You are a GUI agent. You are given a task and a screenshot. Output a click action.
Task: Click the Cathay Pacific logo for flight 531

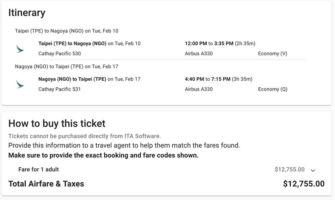(x=20, y=84)
